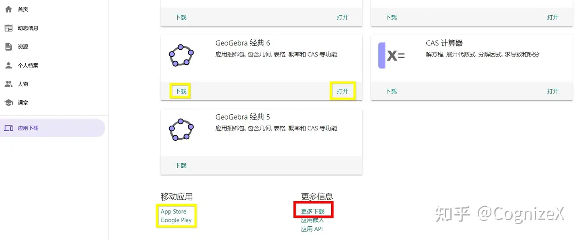
Task: Click the CAS 计算器 x= logo
Action: coord(392,55)
